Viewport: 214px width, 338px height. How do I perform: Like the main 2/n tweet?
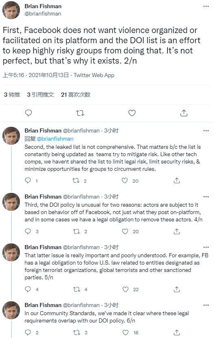point(132,113)
